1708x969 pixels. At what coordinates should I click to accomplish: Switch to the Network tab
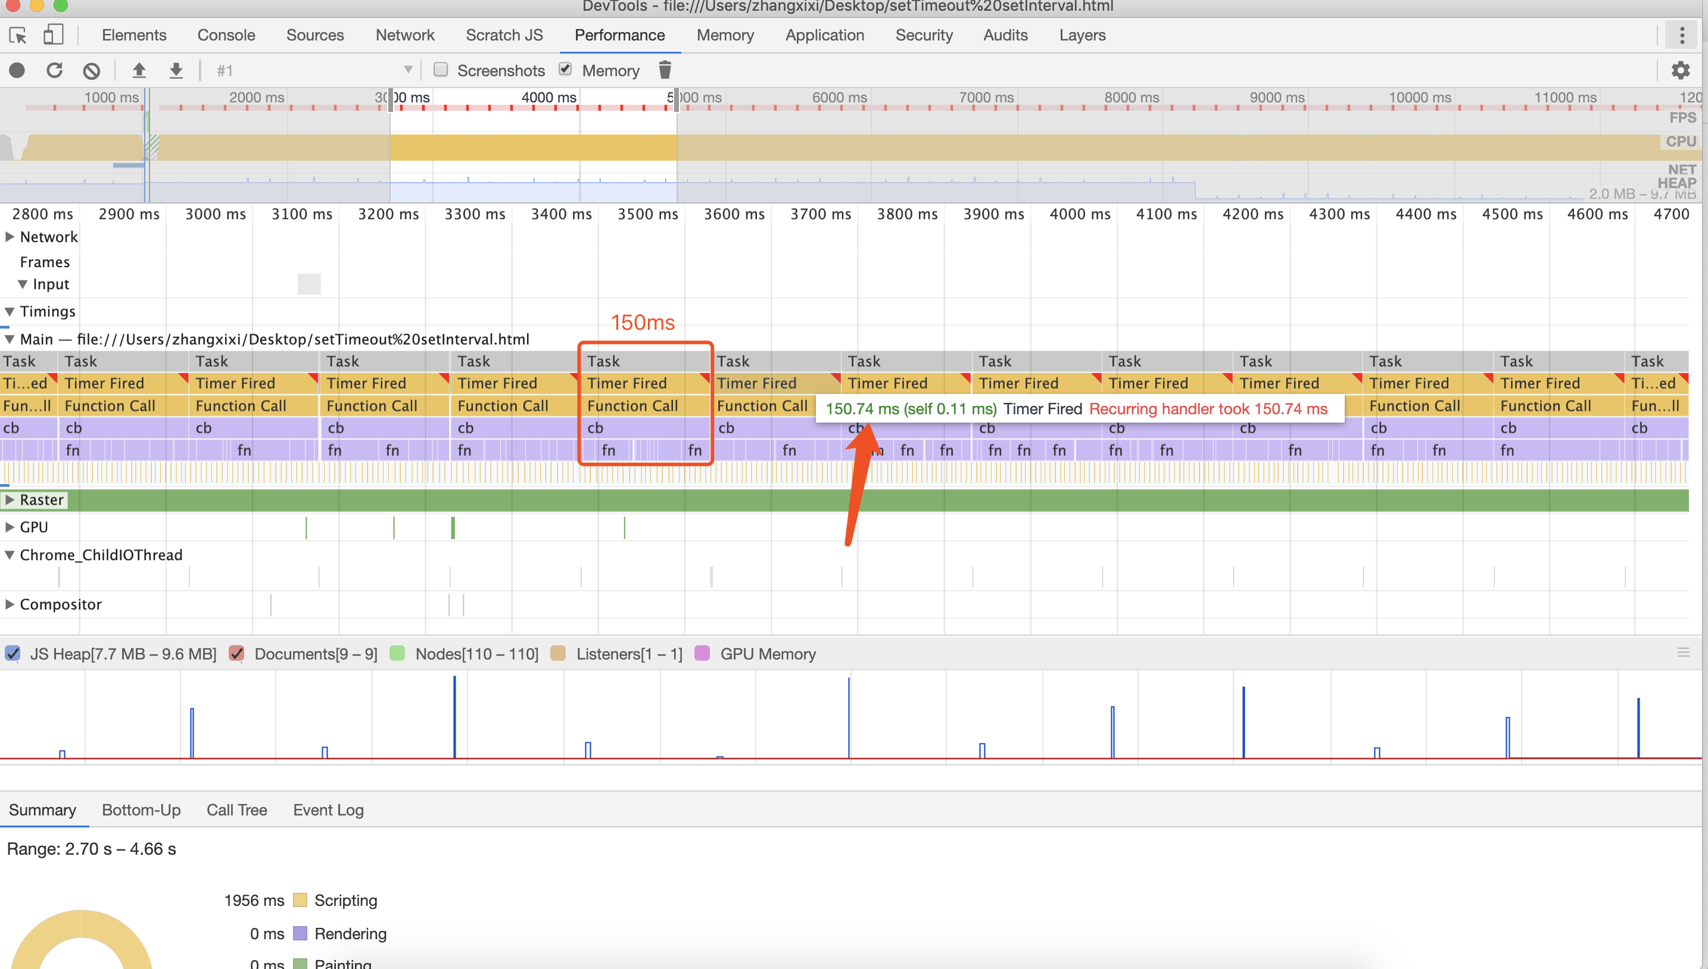click(404, 35)
